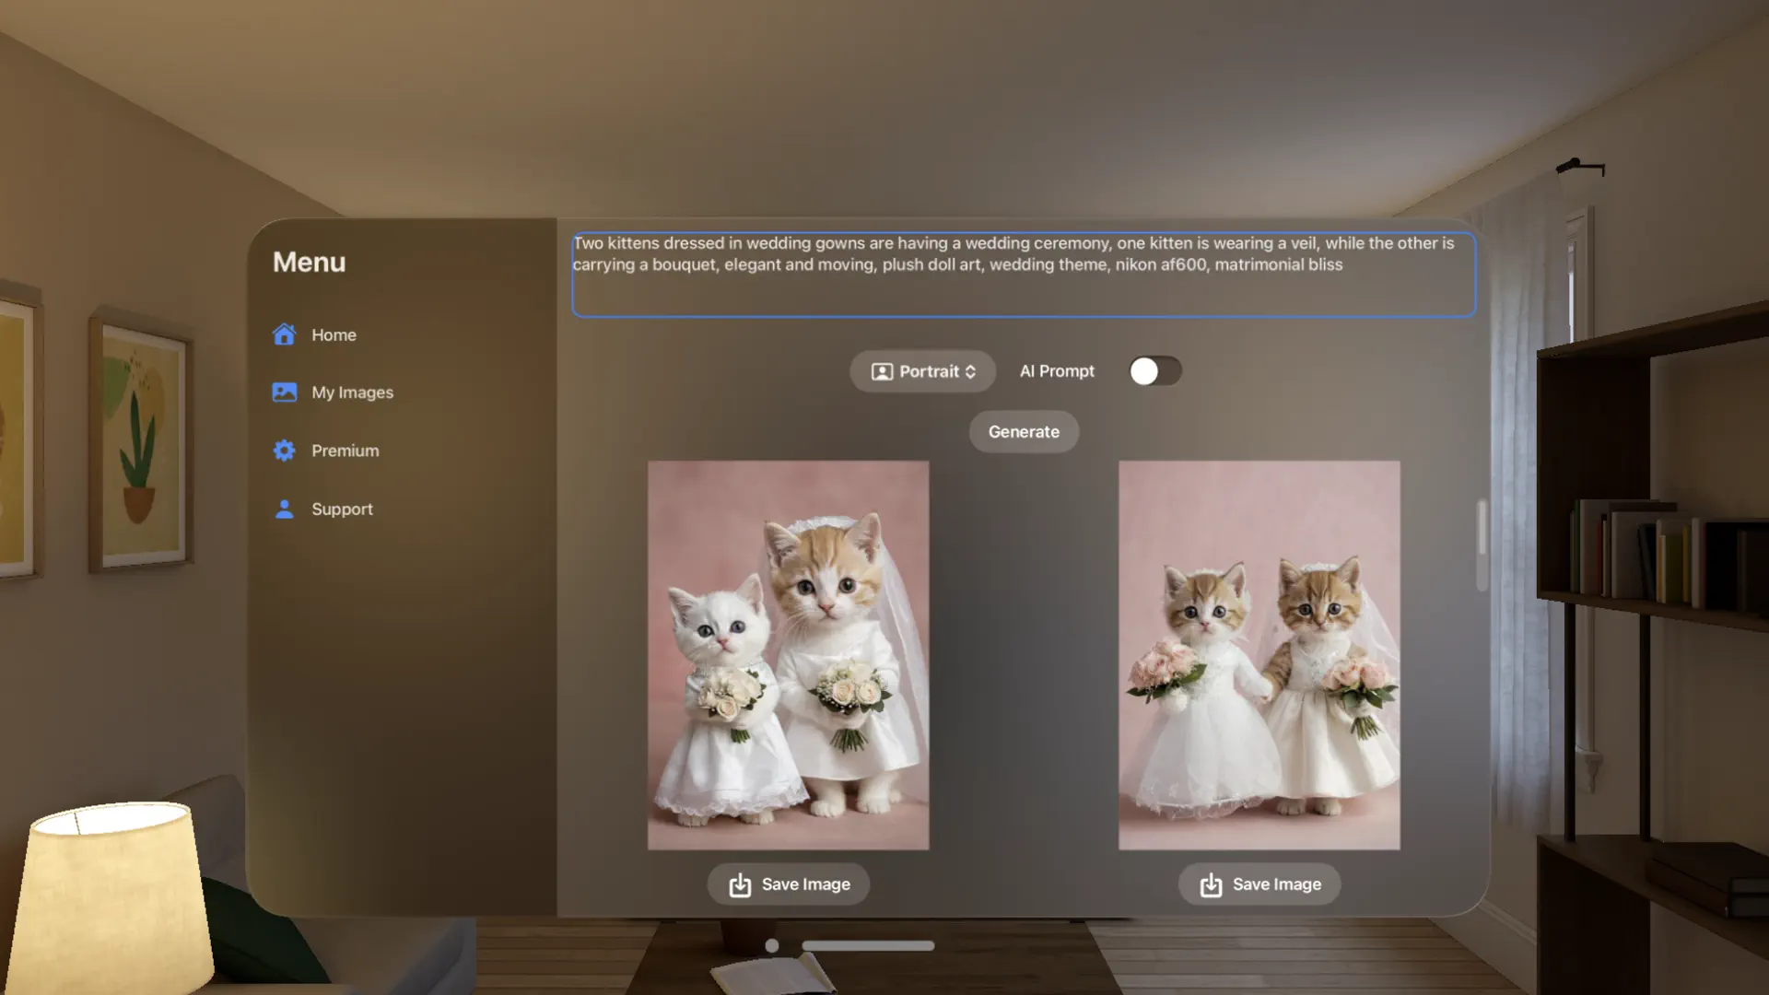The width and height of the screenshot is (1769, 995).
Task: Click the portrait person icon in orientation selector
Action: (x=883, y=370)
